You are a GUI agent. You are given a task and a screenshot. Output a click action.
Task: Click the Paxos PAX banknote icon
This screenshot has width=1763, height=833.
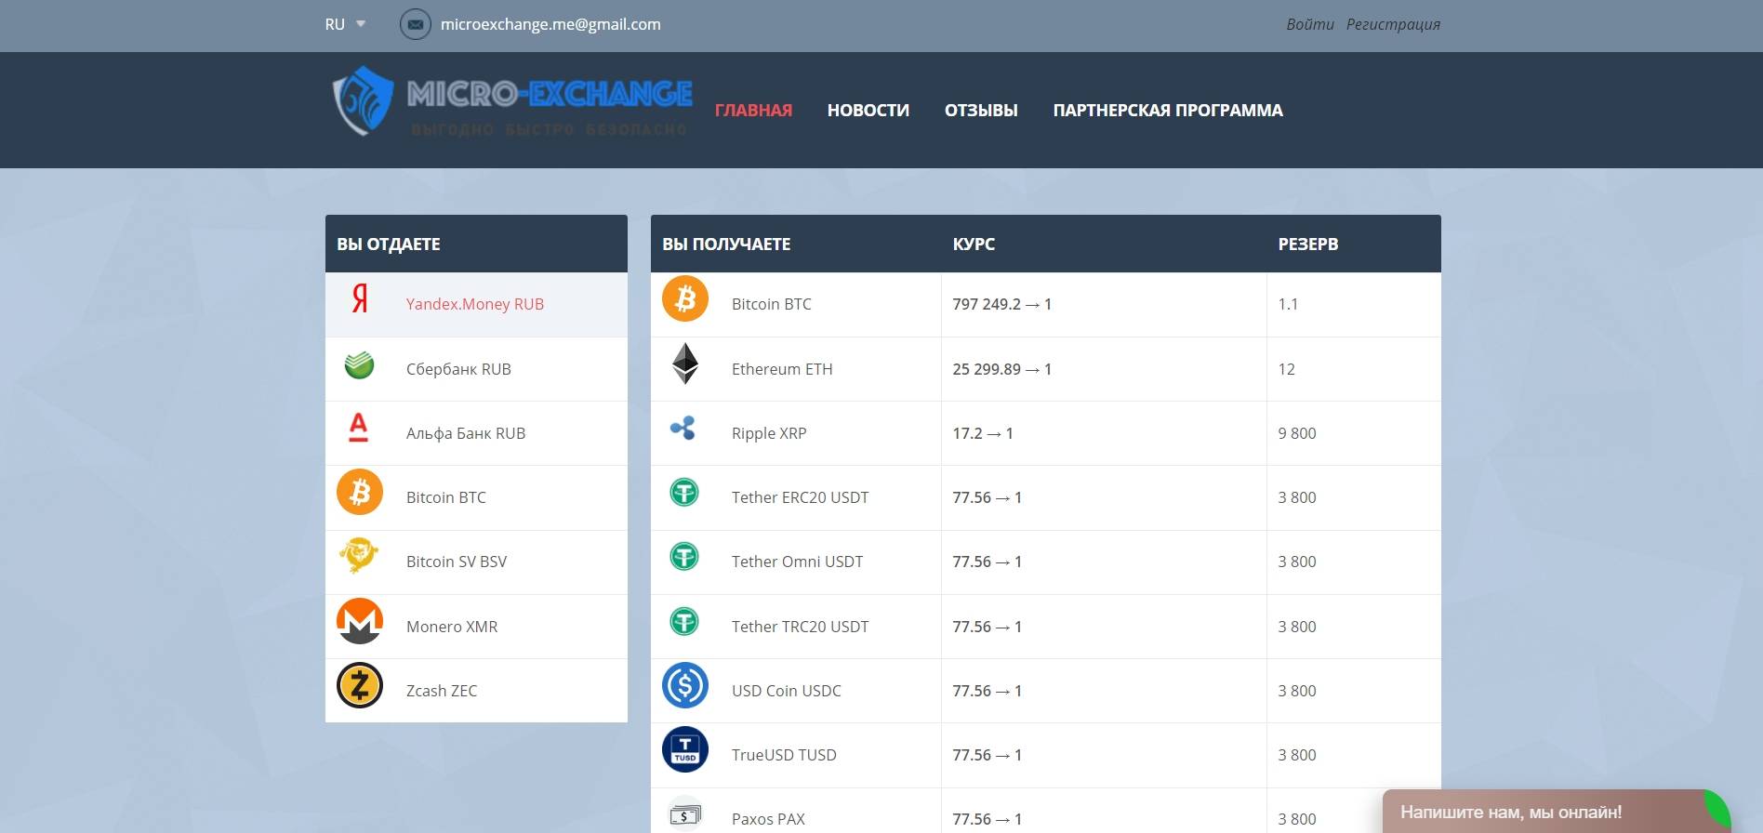click(685, 814)
